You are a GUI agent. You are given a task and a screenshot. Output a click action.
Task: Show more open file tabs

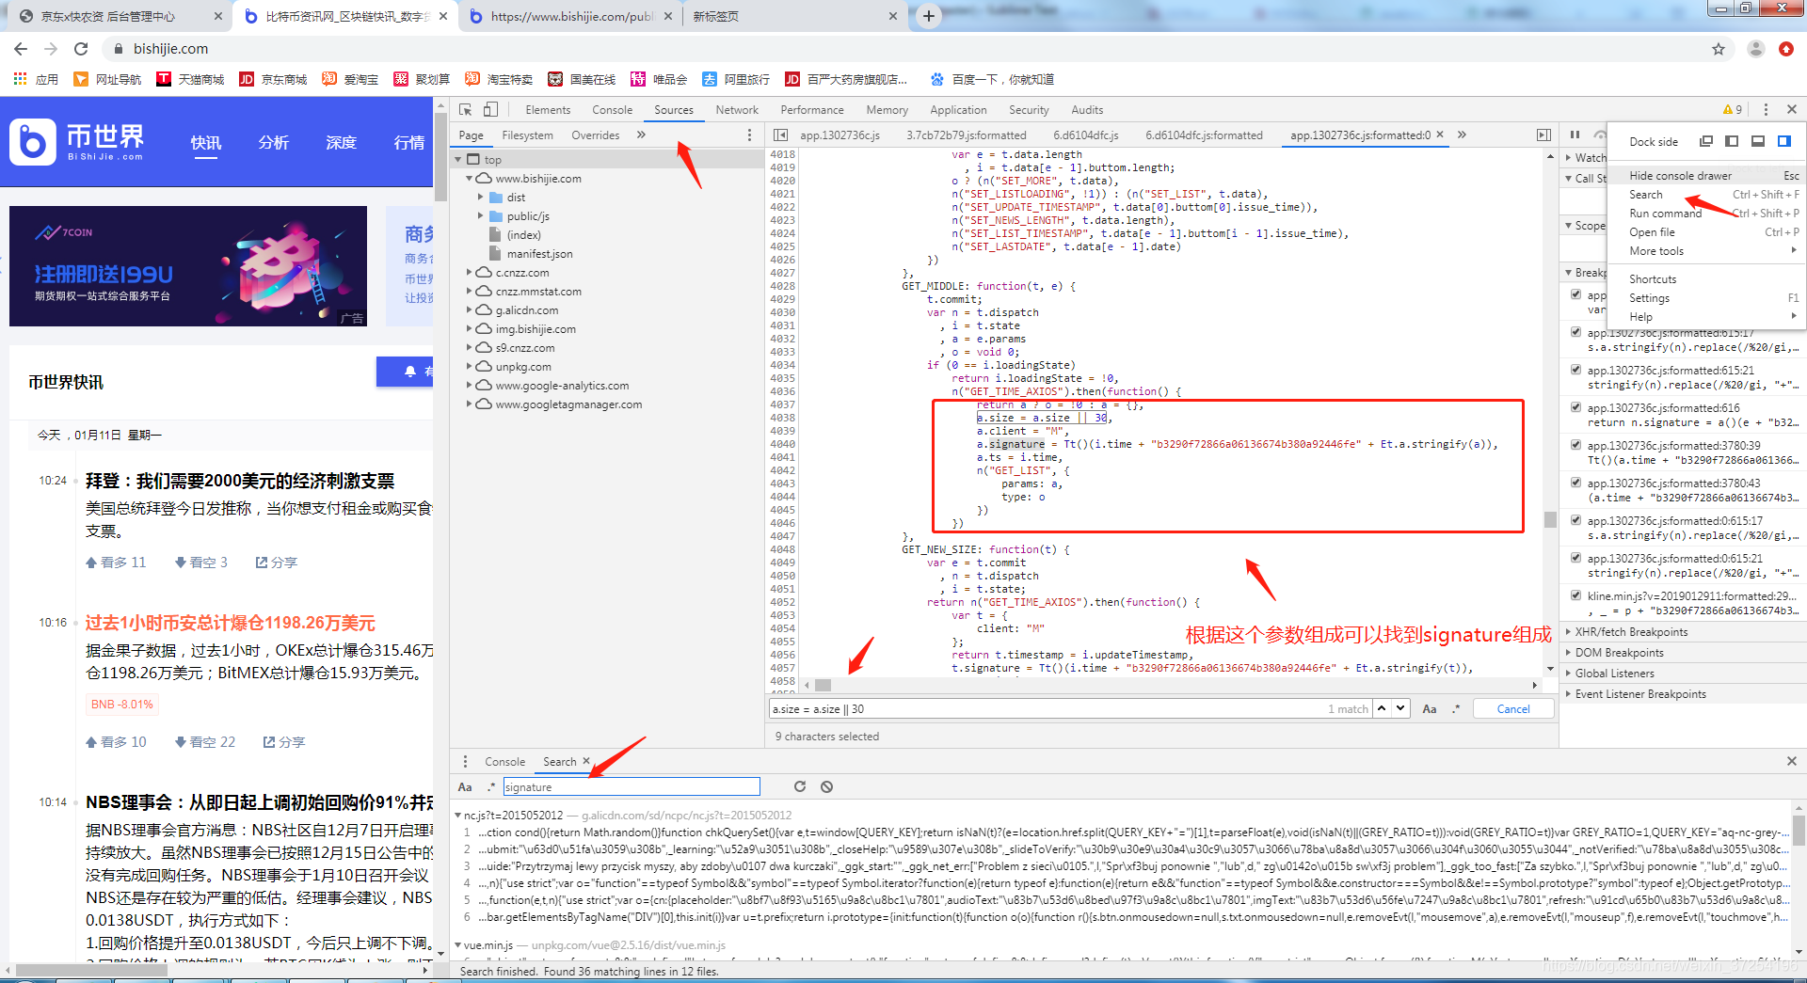(x=1462, y=135)
